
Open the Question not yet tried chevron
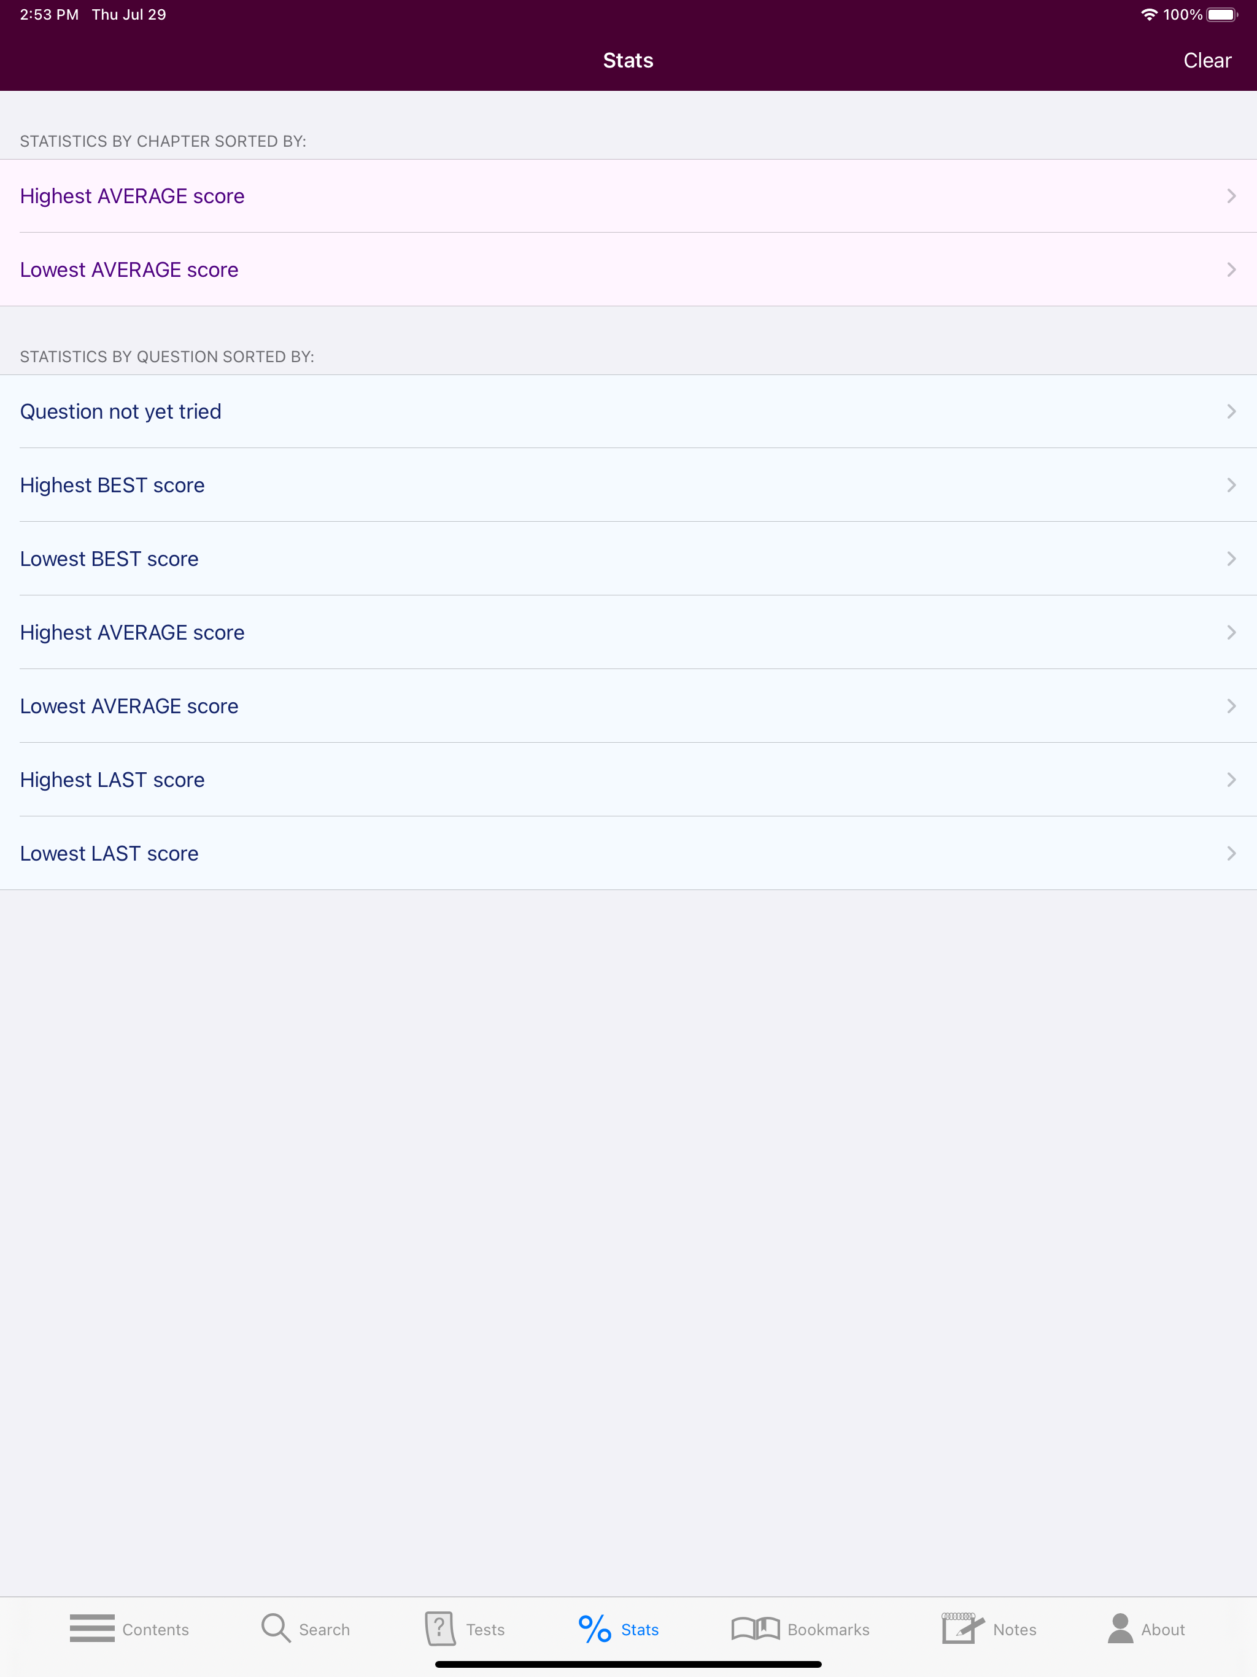pos(1230,411)
